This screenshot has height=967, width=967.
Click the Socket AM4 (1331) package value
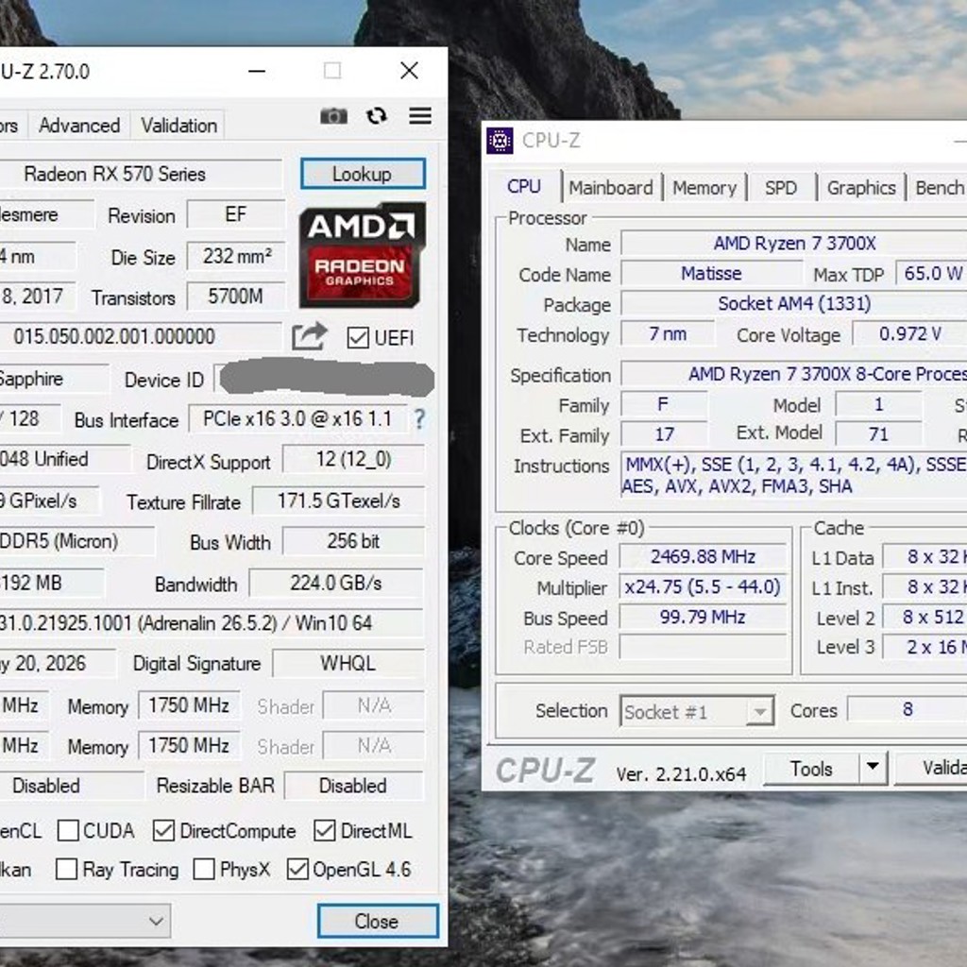794,303
